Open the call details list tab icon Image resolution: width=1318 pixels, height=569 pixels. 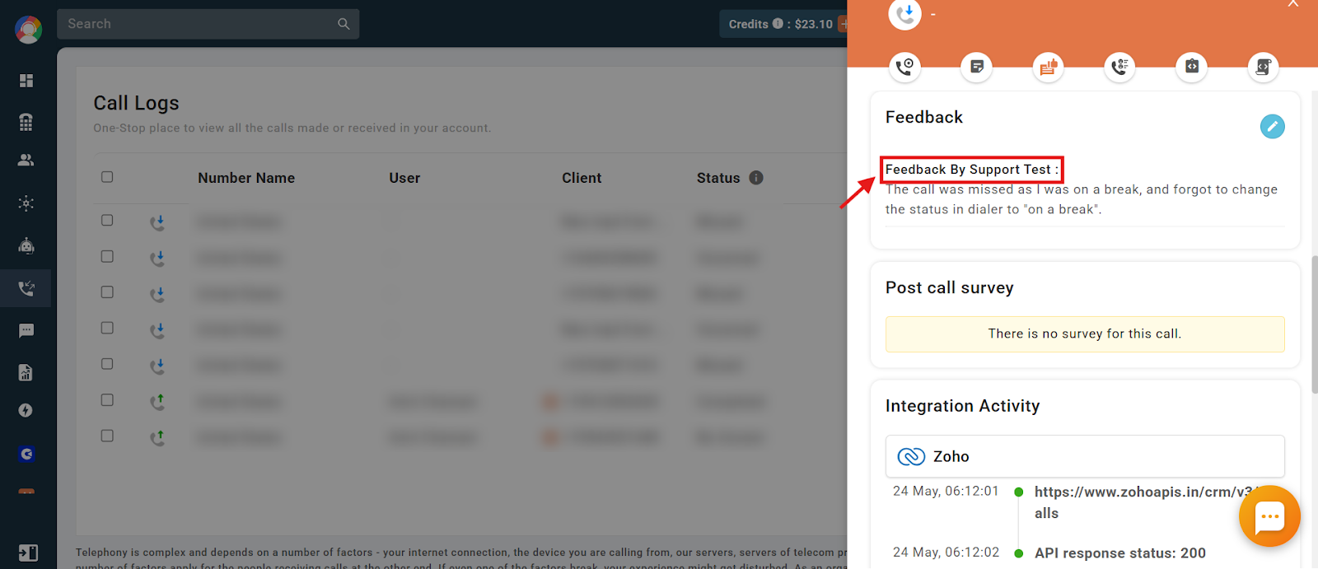pyautogui.click(x=1119, y=67)
